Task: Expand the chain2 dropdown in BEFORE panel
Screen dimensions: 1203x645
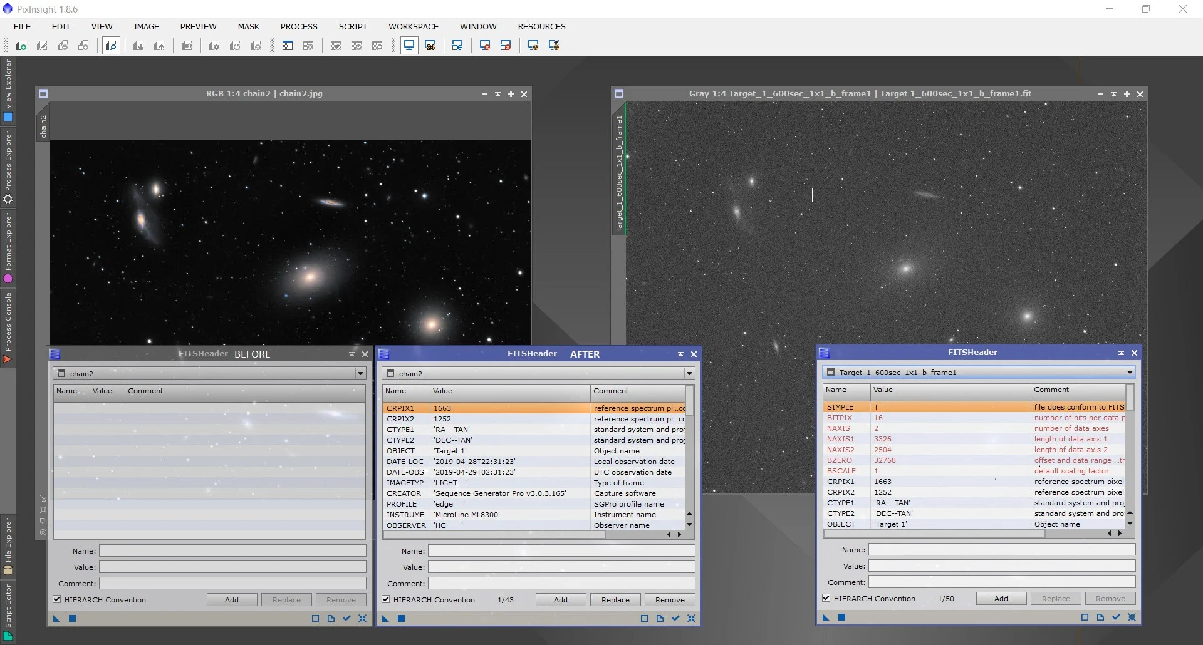Action: tap(360, 374)
